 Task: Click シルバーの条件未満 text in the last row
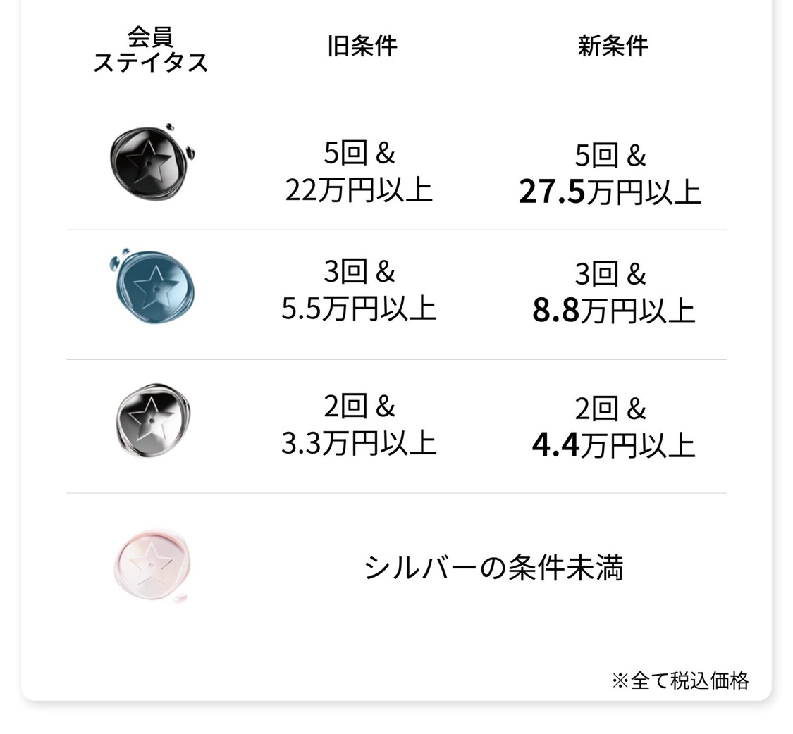point(493,568)
